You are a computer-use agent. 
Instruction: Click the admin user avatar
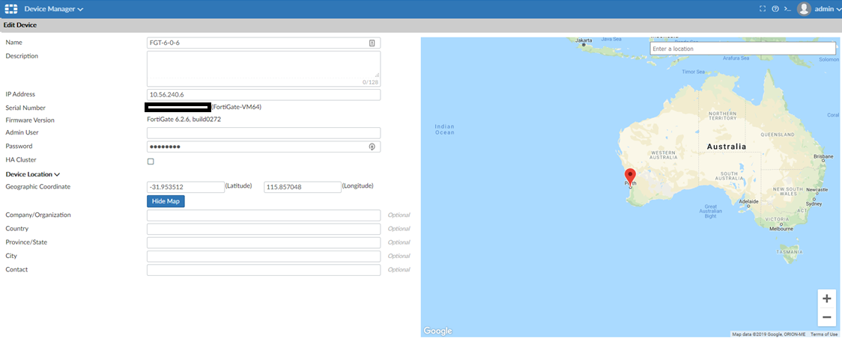tap(804, 9)
